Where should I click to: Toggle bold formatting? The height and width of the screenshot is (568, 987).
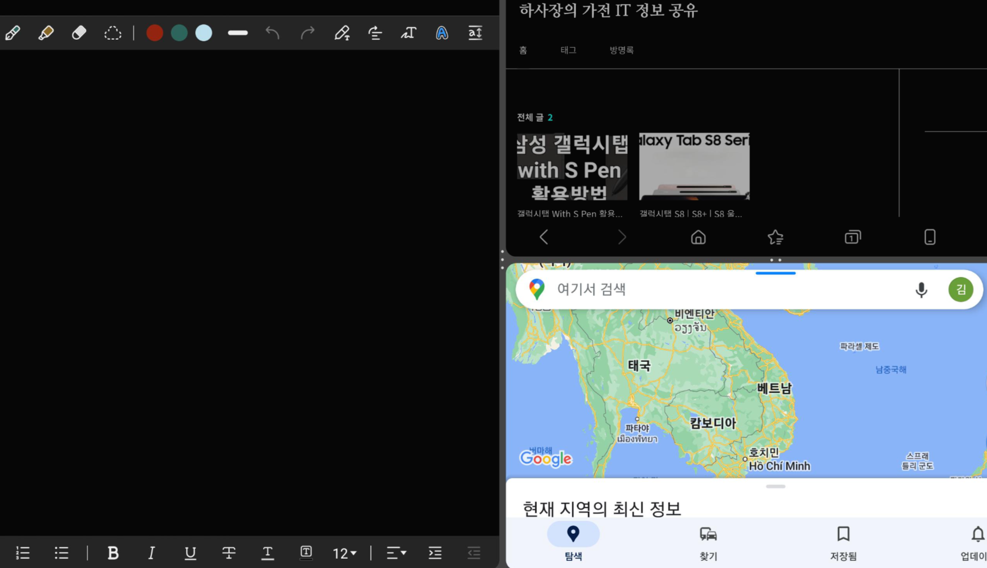(x=113, y=553)
